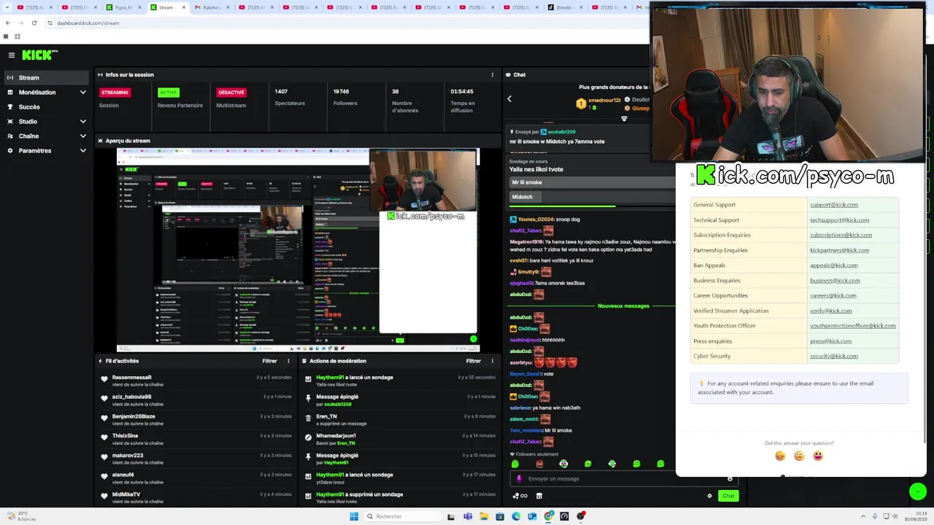Open Microsoft Teams from the taskbar
Image resolution: width=934 pixels, height=525 pixels.
tap(468, 516)
